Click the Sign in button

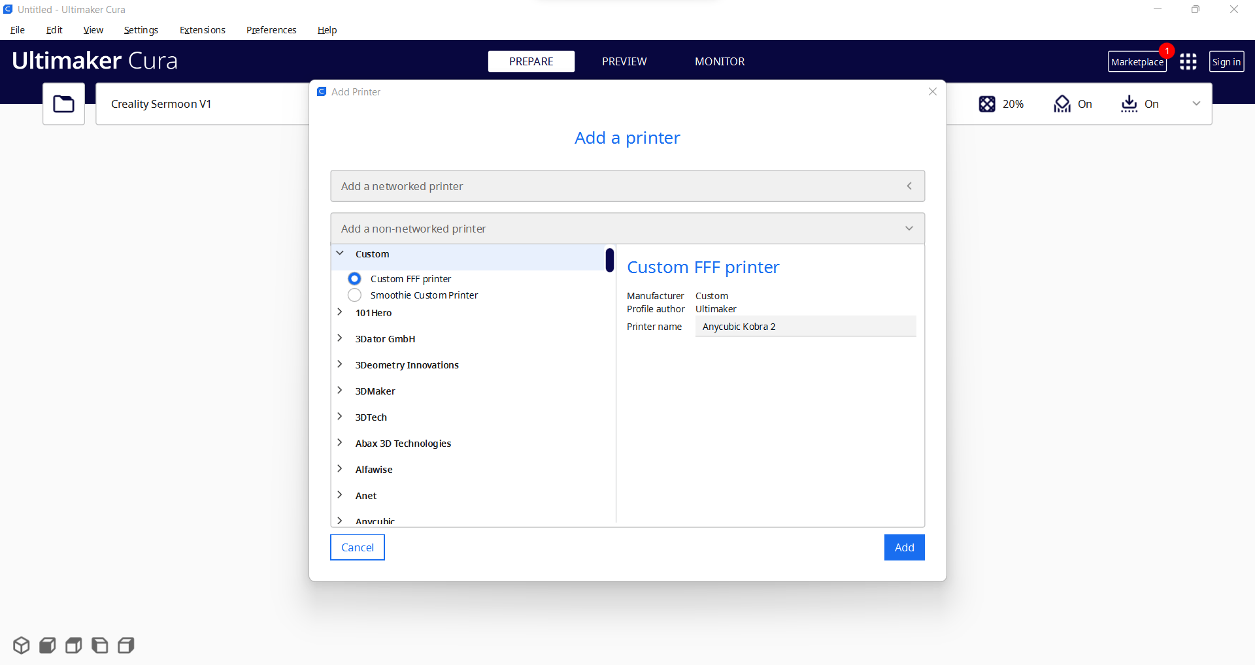(x=1226, y=61)
